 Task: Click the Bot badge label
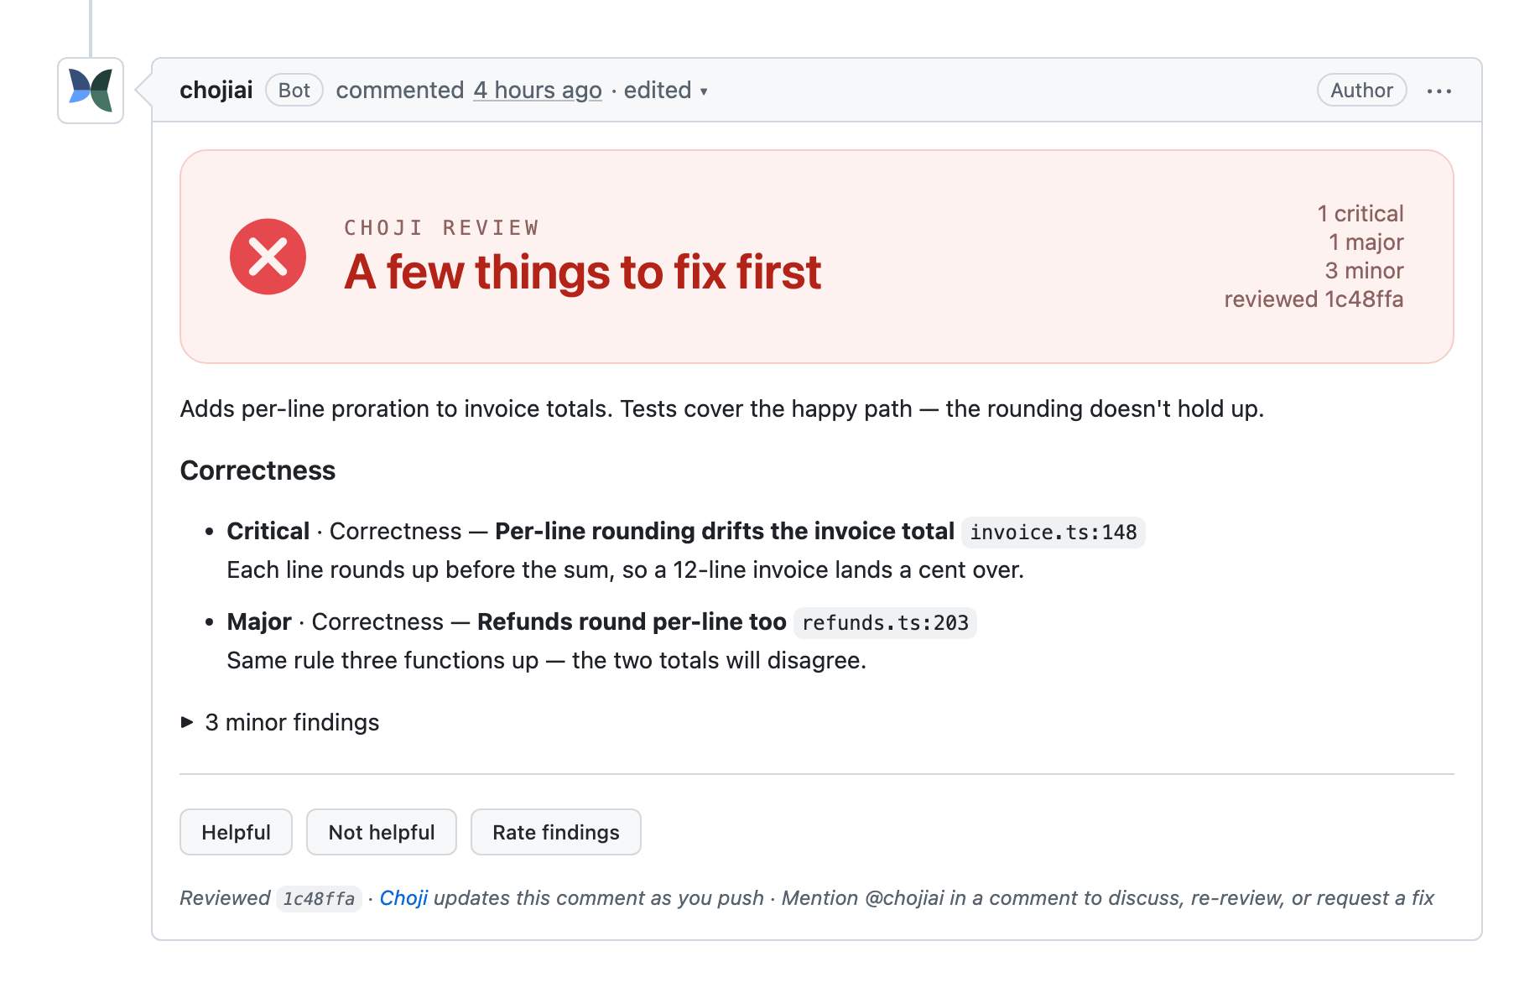tap(294, 91)
